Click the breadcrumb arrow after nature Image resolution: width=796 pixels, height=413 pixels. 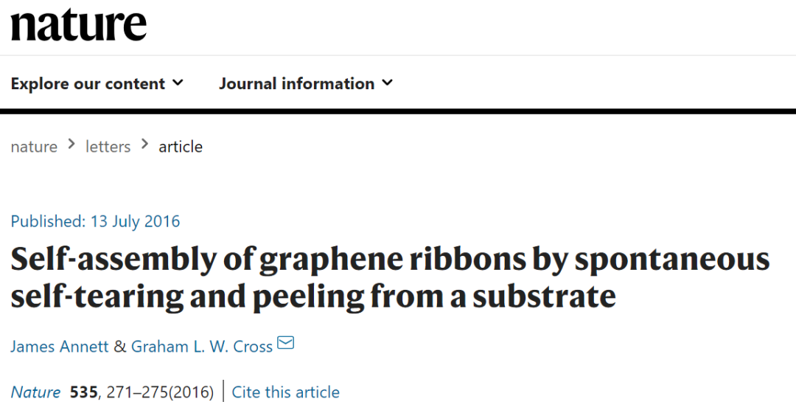click(x=71, y=145)
